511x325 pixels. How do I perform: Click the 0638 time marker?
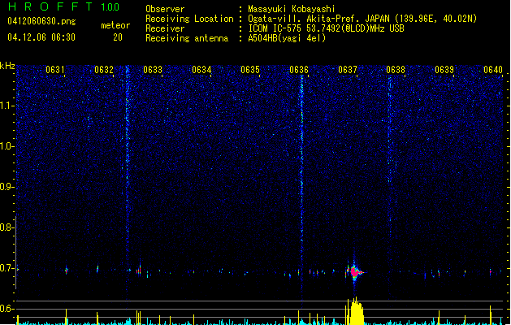[x=396, y=69]
